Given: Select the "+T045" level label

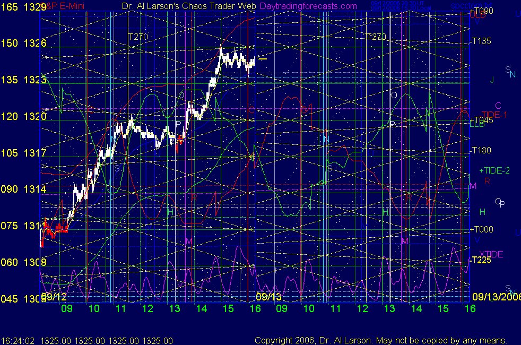Looking at the screenshot, I should (481, 120).
